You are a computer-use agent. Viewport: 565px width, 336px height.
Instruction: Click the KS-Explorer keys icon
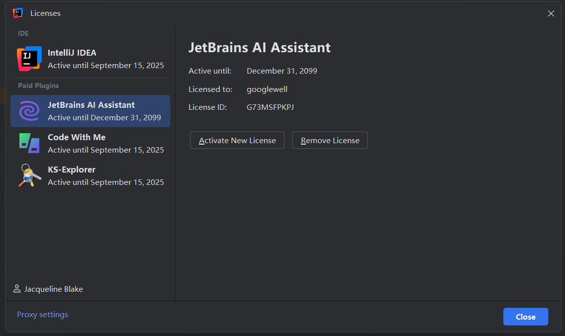(x=29, y=175)
